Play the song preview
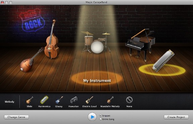193x124 pixels. 92,117
